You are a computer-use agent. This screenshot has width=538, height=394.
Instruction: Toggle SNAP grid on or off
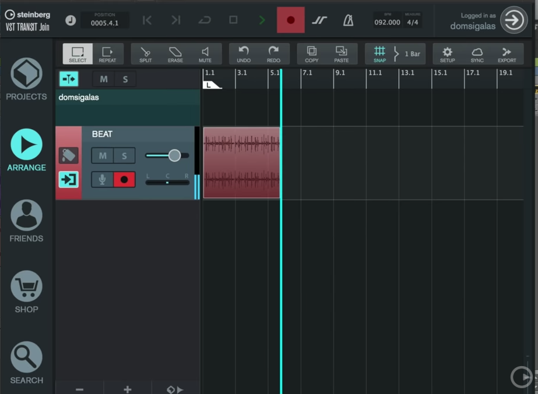(379, 54)
